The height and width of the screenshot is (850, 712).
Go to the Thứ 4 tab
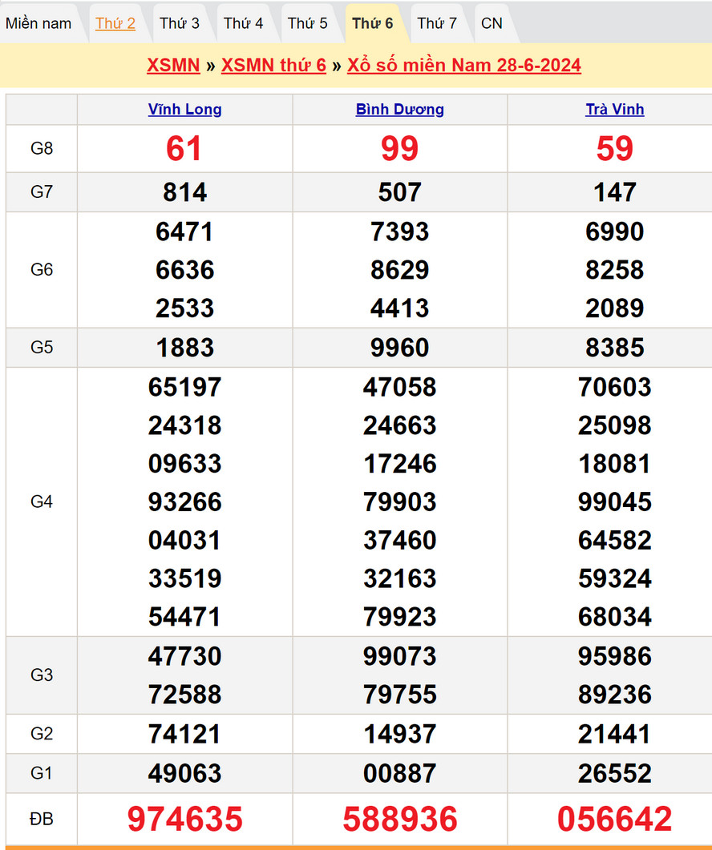tap(243, 23)
